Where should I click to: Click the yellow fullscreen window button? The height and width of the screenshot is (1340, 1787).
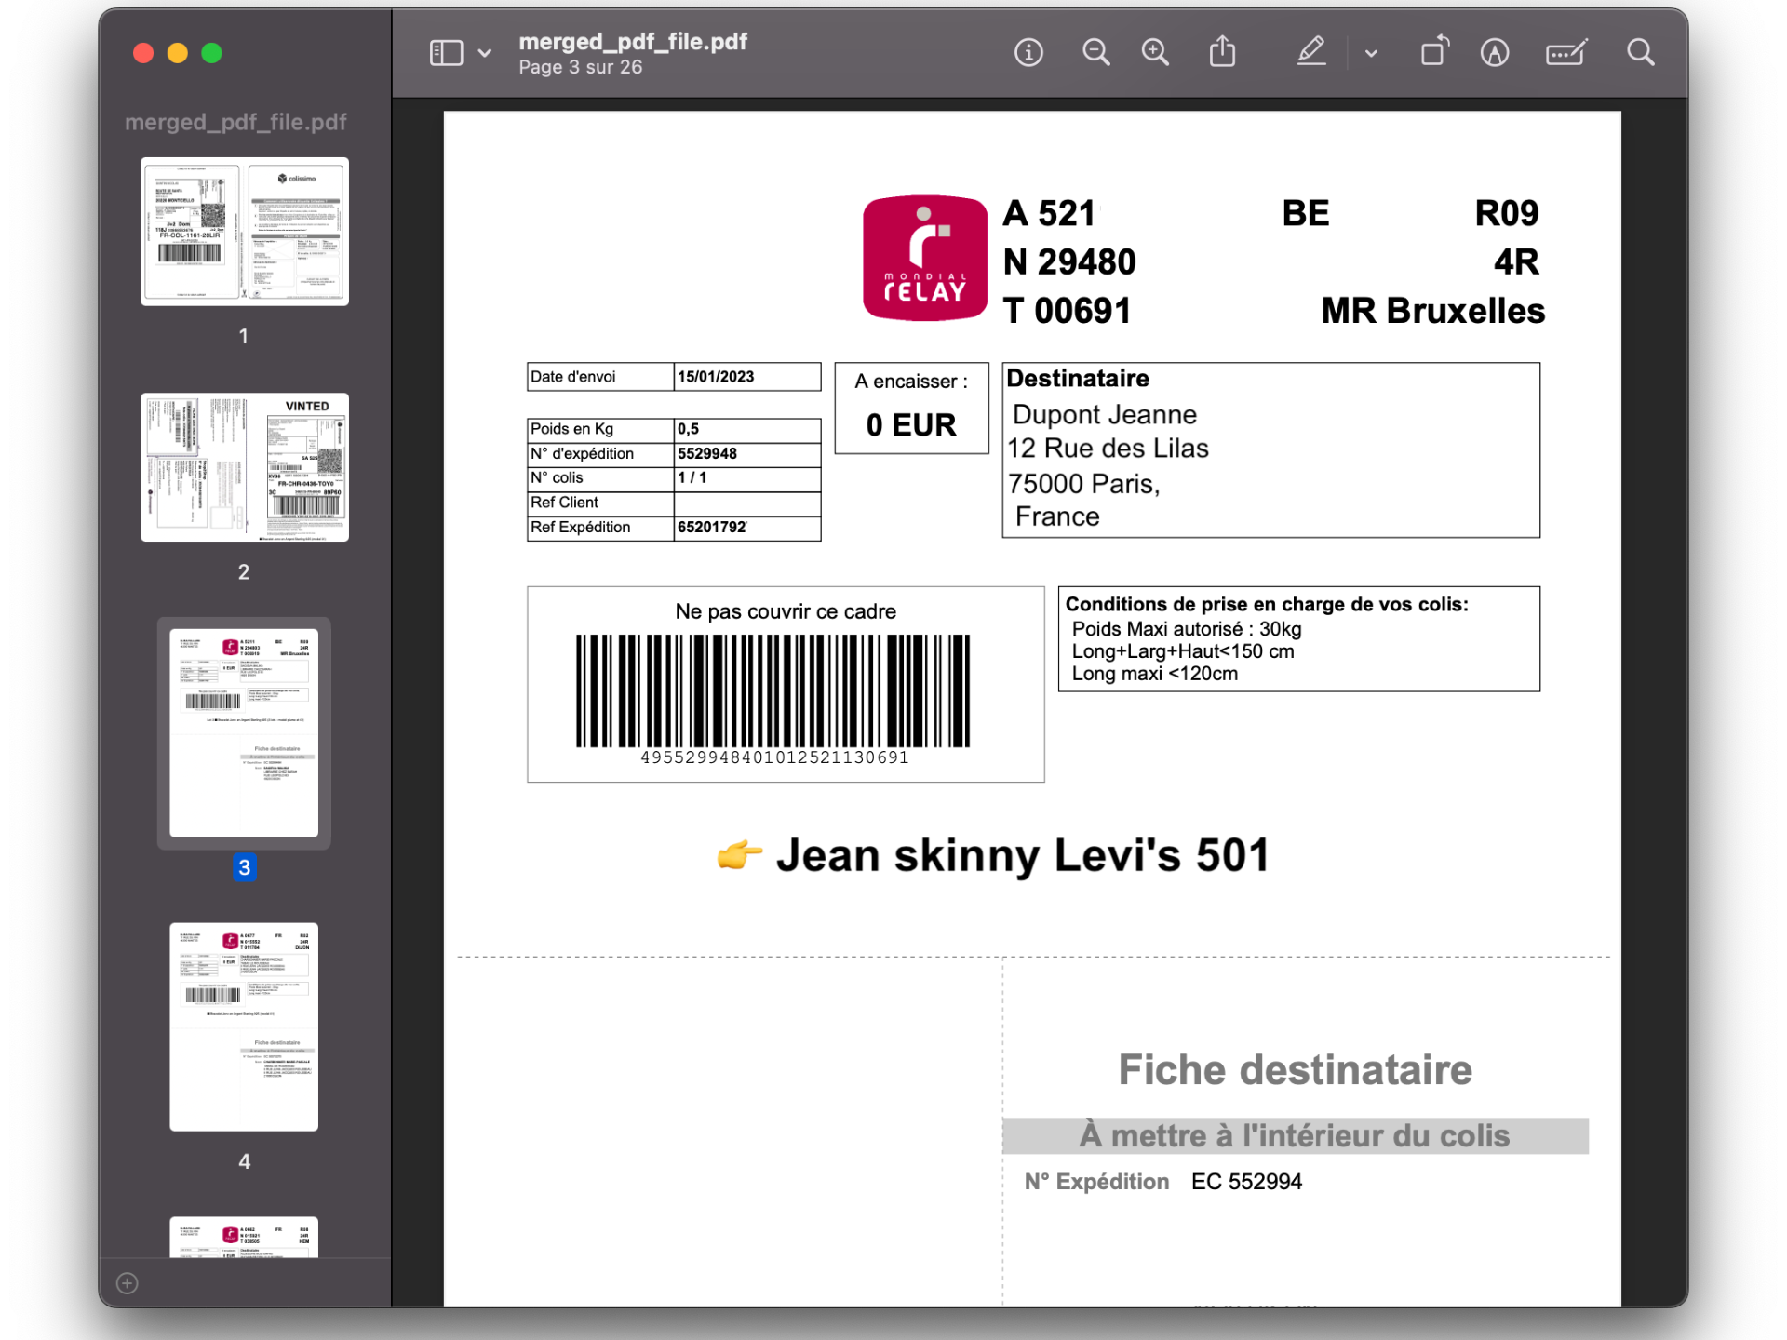[177, 53]
